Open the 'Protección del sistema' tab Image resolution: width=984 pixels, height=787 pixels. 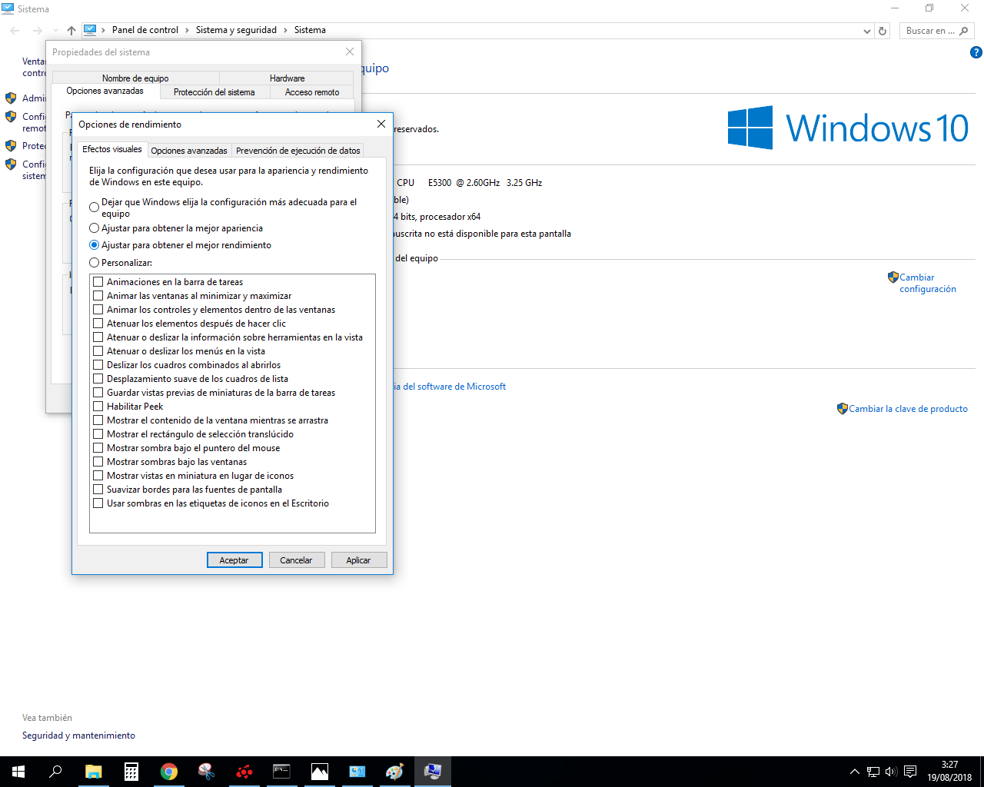pyautogui.click(x=214, y=92)
